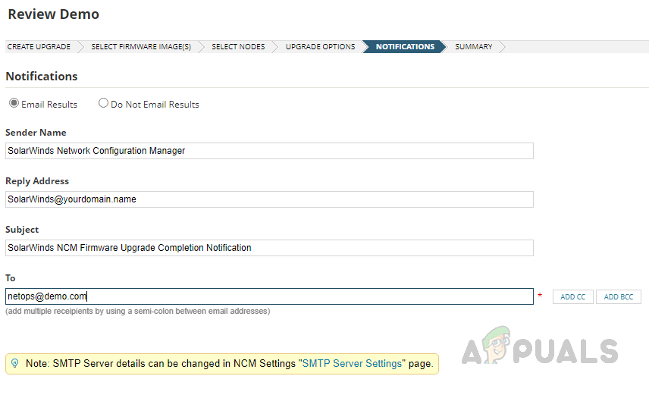Open Select Firmware Image(s) step
Screen dimensions: 649x398
[141, 47]
